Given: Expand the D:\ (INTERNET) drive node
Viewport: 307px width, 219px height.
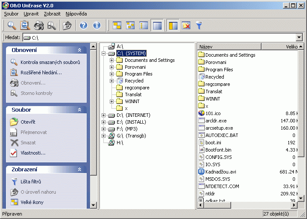Looking at the screenshot, I should (x=103, y=115).
